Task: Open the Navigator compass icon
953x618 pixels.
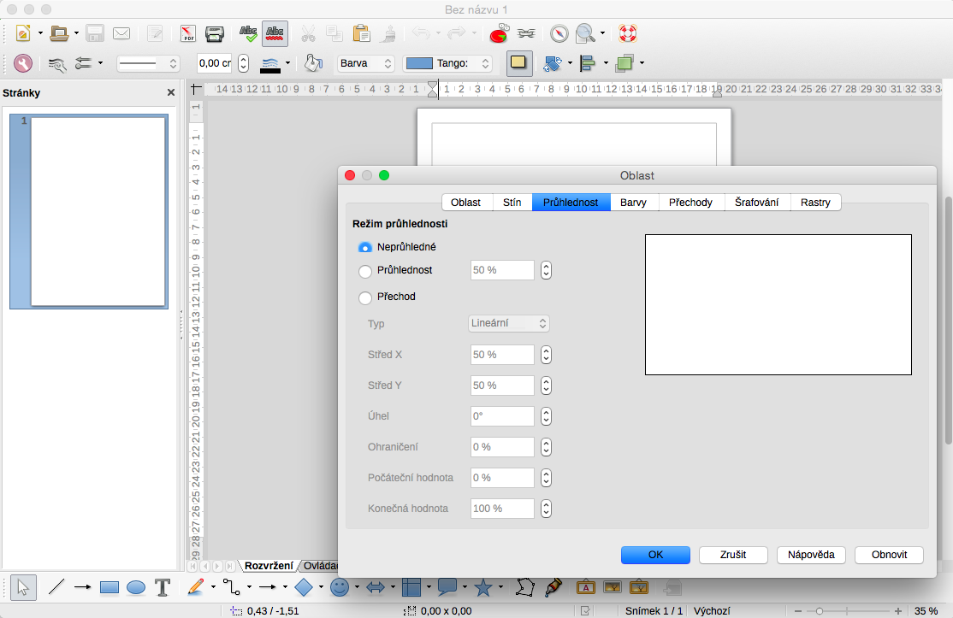Action: tap(559, 34)
